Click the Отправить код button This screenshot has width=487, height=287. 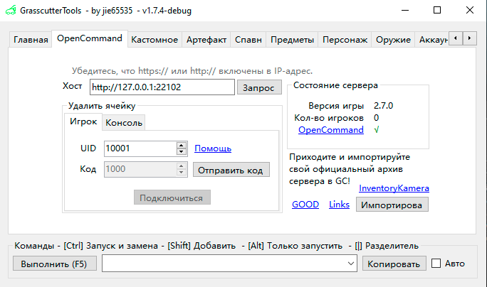[x=231, y=170]
